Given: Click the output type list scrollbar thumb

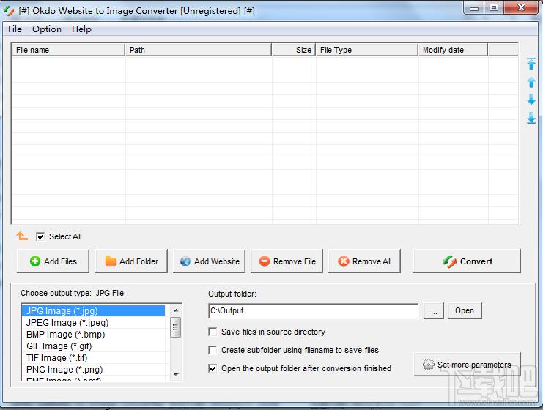Looking at the screenshot, I should click(176, 327).
